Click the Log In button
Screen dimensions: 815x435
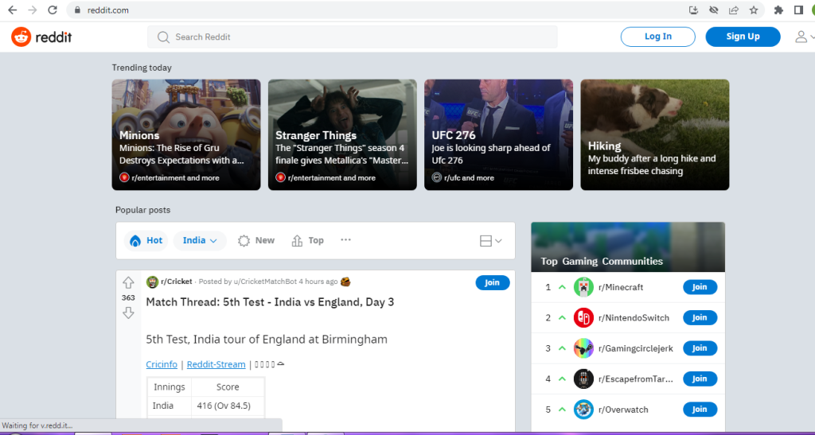tap(657, 37)
